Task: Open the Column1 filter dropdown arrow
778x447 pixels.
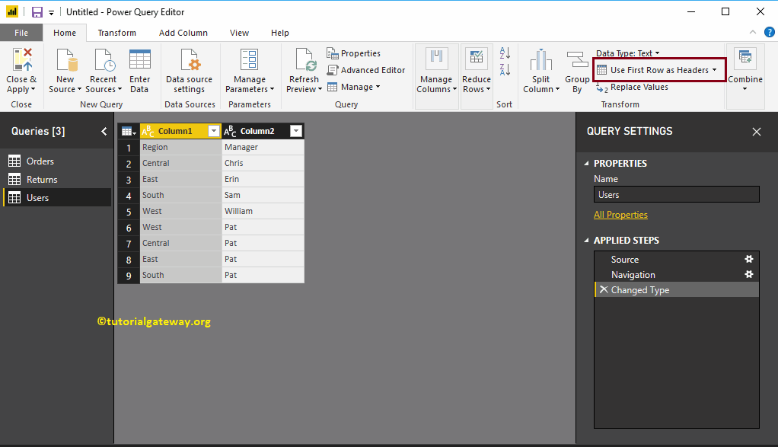Action: coord(214,131)
